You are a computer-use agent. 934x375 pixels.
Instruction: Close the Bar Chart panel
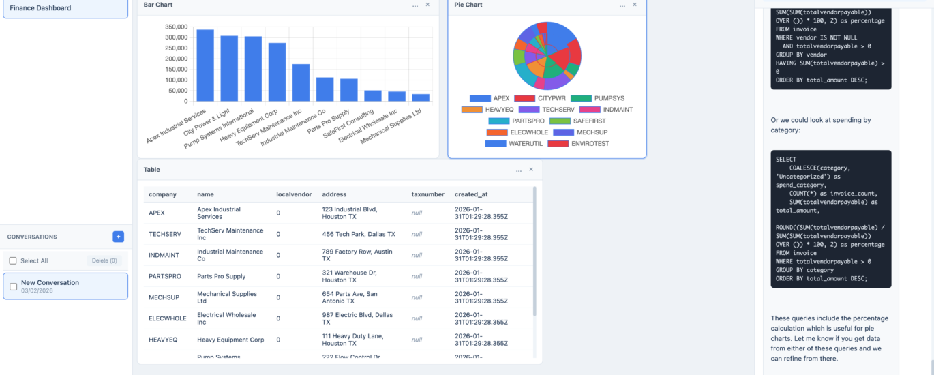[427, 5]
